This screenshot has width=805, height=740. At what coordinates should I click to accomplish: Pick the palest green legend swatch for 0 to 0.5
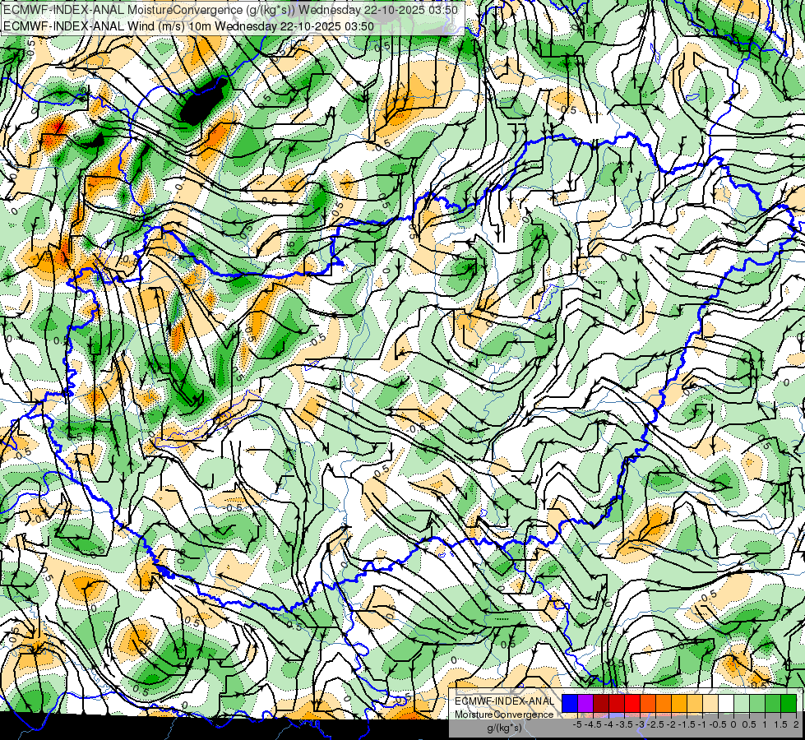pyautogui.click(x=742, y=704)
